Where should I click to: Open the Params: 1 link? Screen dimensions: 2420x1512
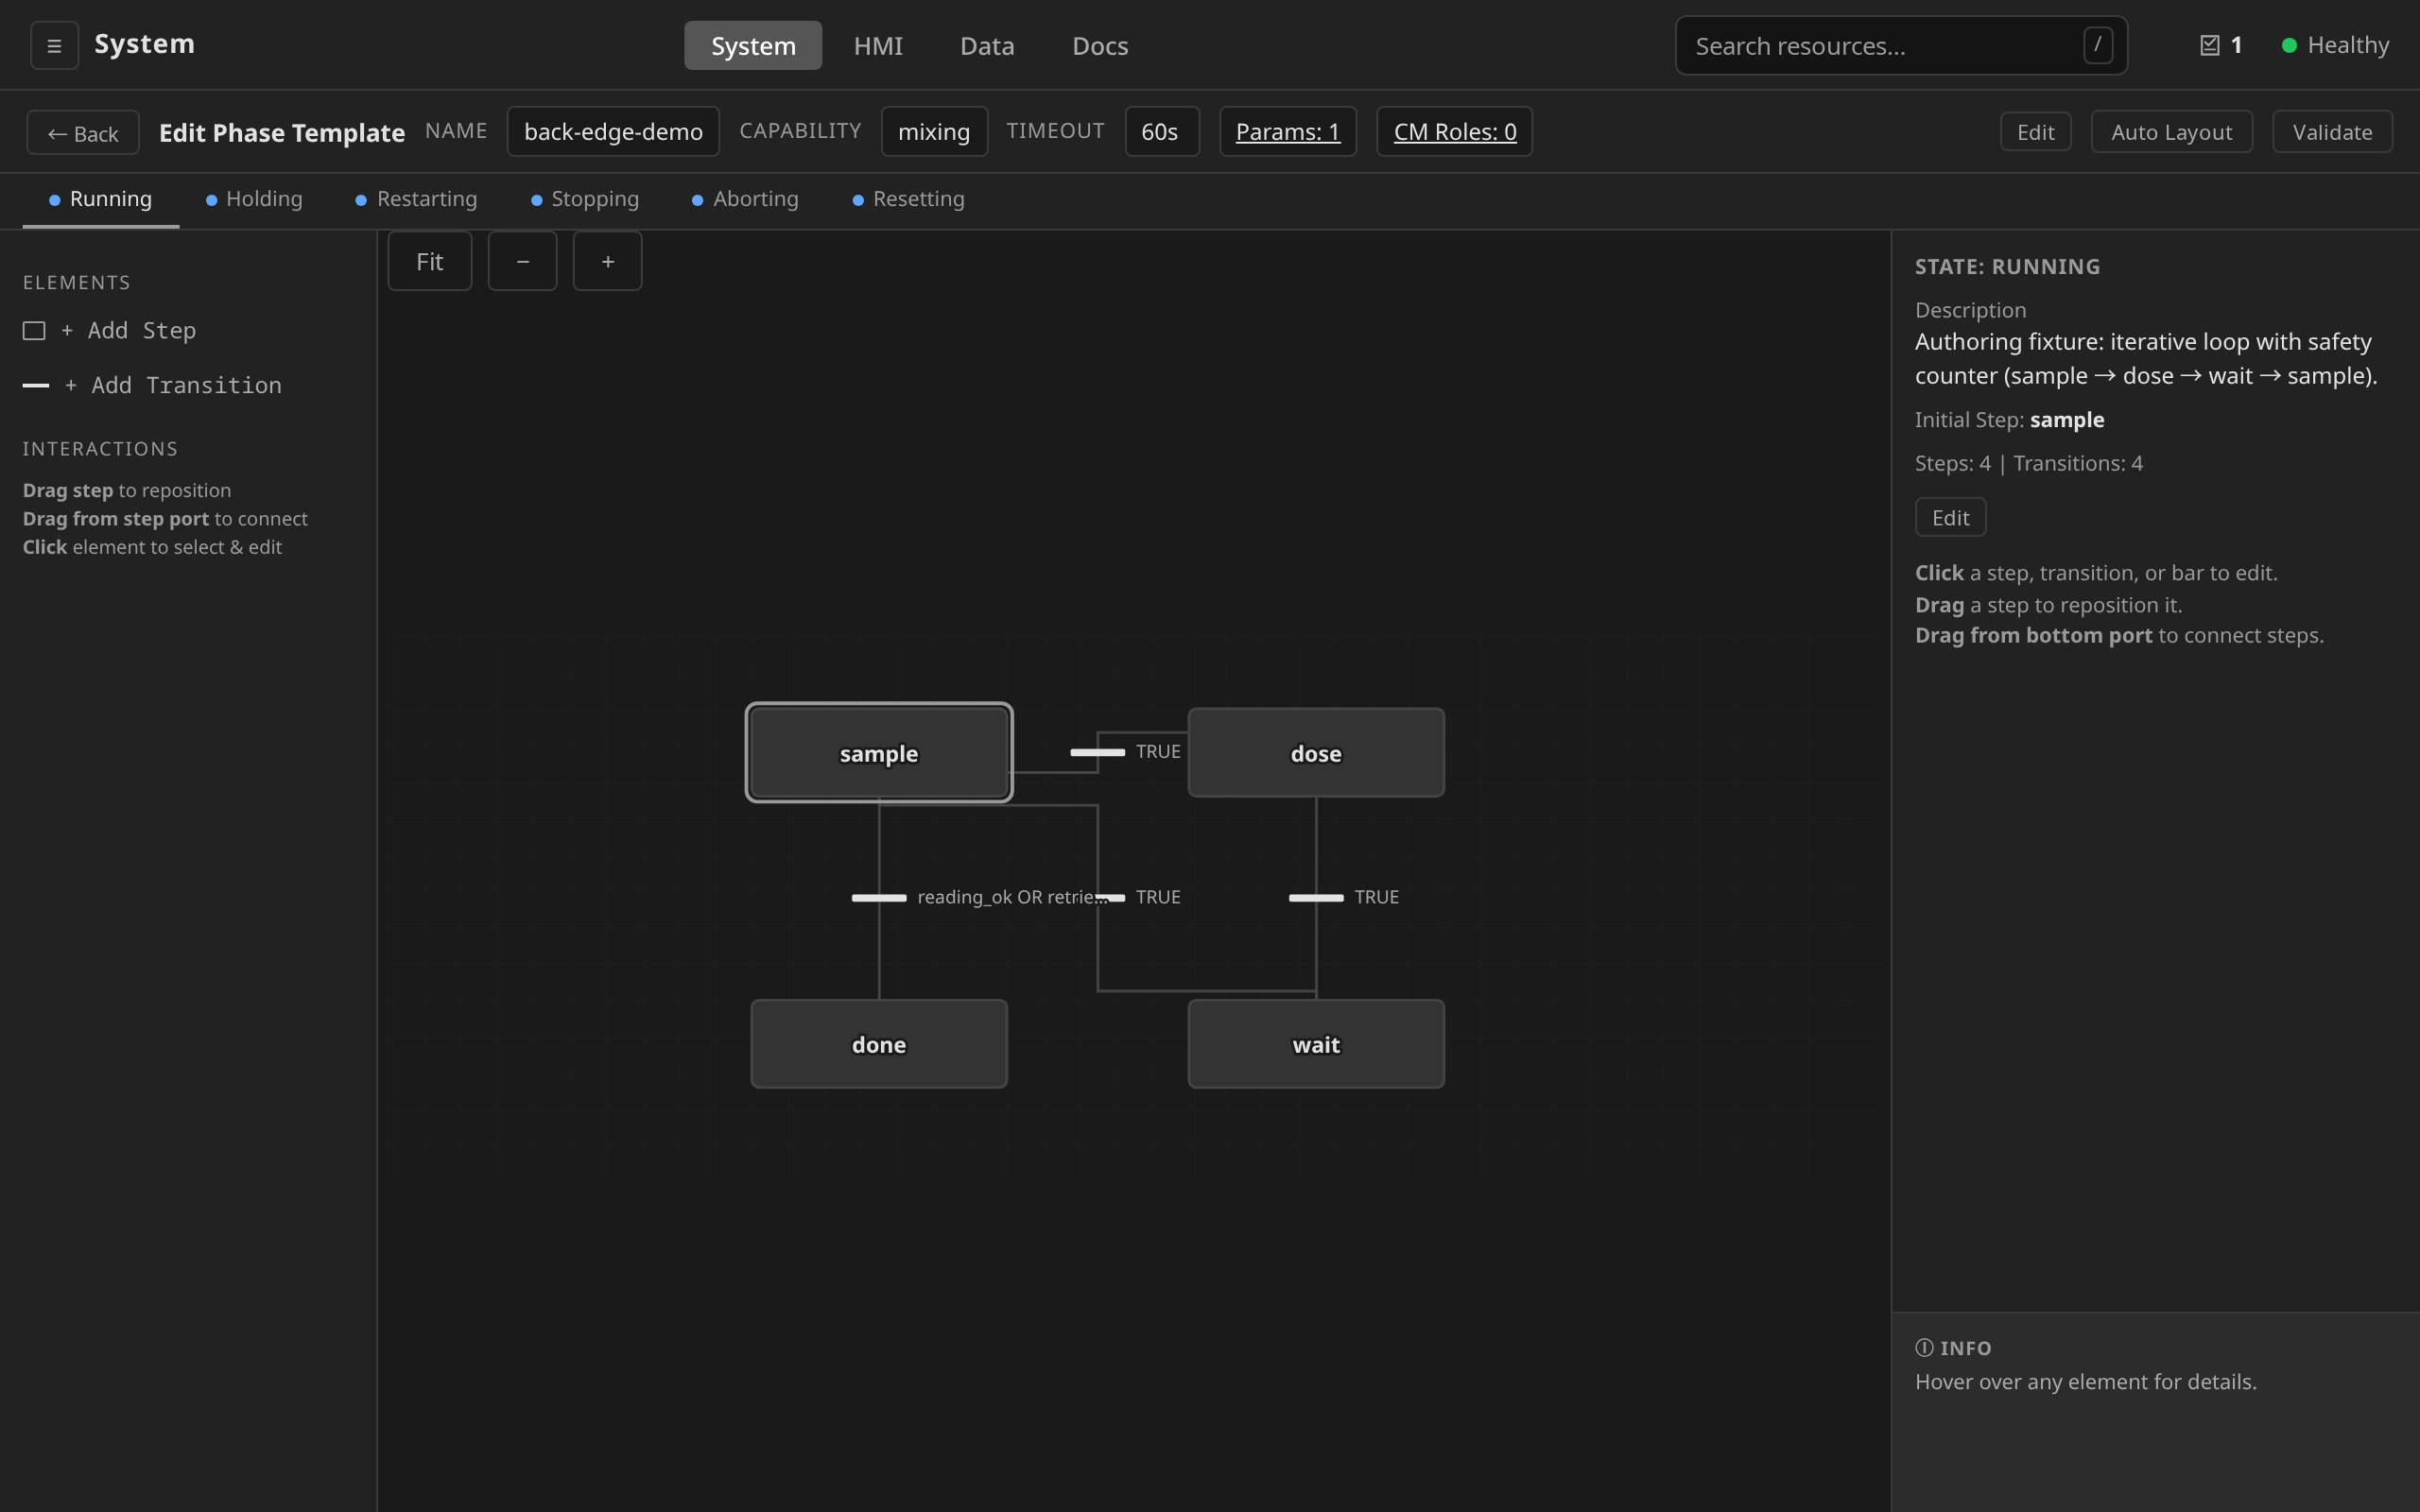pos(1288,132)
